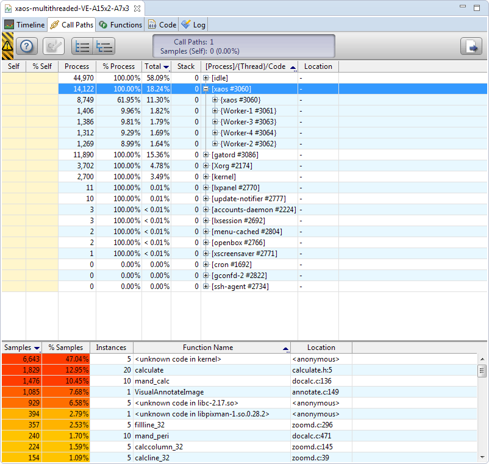Expand the [cron #1692] process
Viewport: 489px width, 464px height.
coord(206,265)
